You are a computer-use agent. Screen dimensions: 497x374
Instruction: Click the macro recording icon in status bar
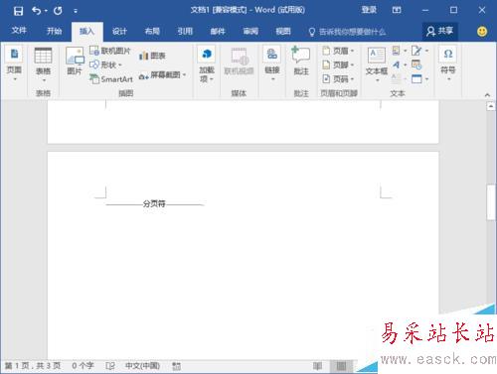tap(176, 366)
